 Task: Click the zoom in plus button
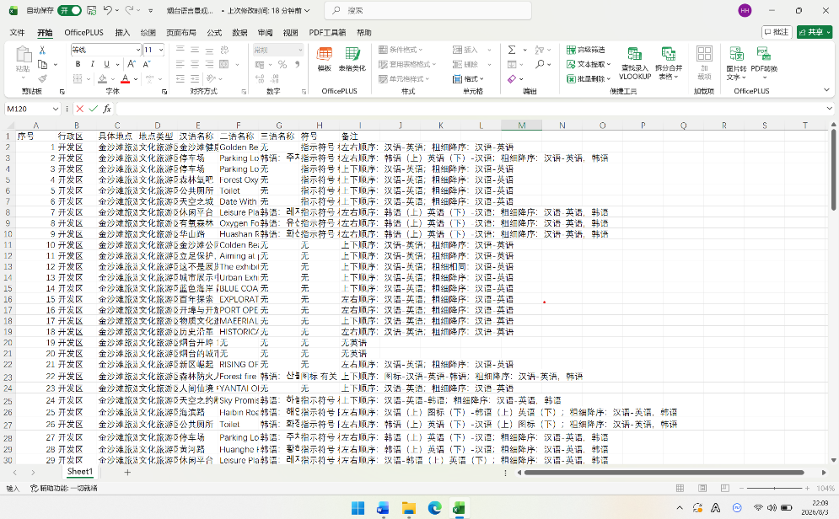pyautogui.click(x=807, y=488)
